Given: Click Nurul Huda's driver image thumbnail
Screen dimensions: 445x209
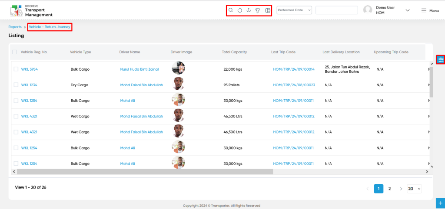Looking at the screenshot, I should [x=179, y=68].
